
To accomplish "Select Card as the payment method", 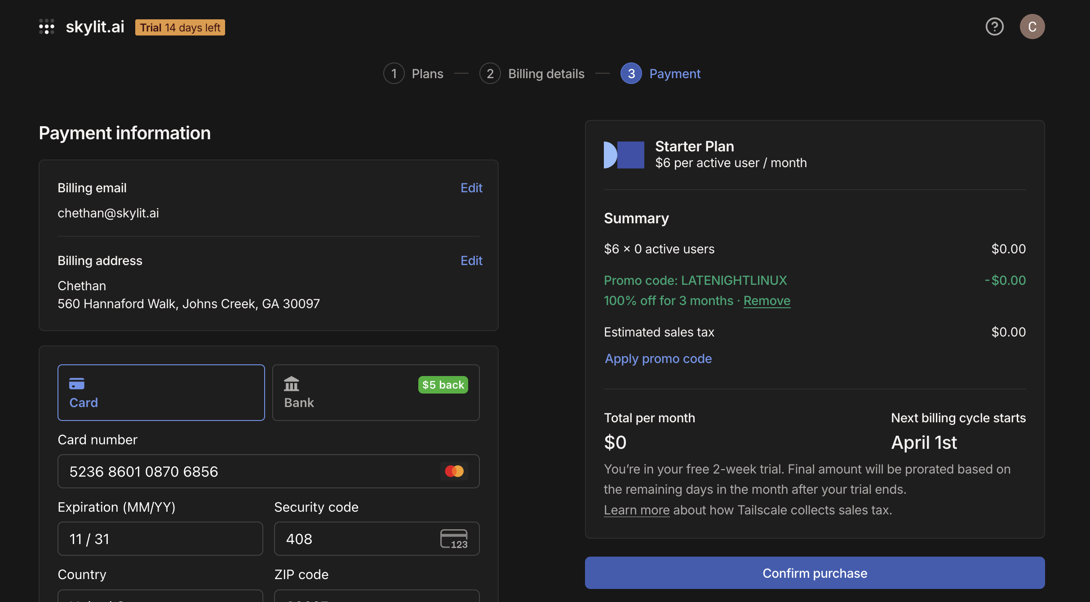I will click(x=161, y=393).
